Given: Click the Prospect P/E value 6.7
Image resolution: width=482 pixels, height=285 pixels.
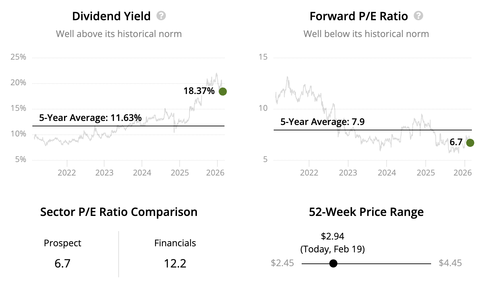Looking at the screenshot, I should click(x=62, y=263).
